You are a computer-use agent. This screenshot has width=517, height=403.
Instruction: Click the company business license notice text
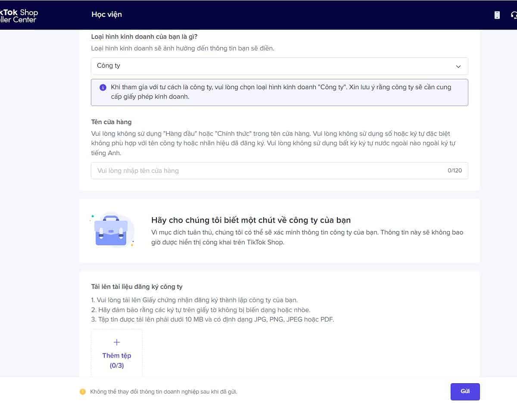tap(280, 92)
